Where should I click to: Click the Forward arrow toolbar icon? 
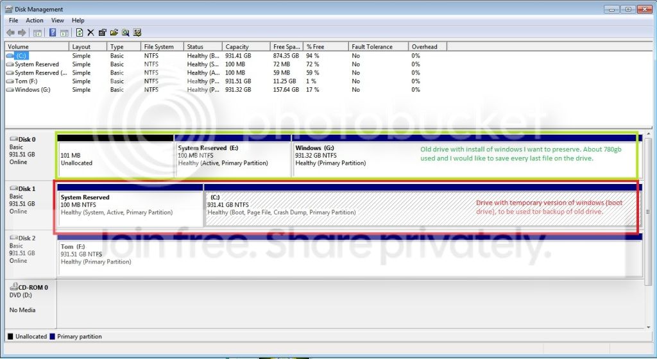click(22, 32)
